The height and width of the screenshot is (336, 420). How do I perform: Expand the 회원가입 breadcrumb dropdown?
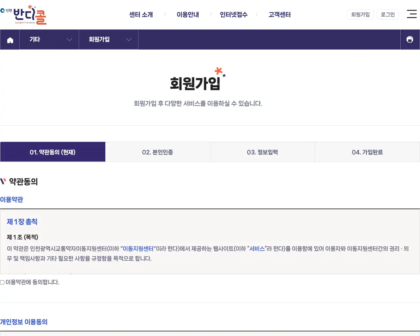tap(109, 40)
